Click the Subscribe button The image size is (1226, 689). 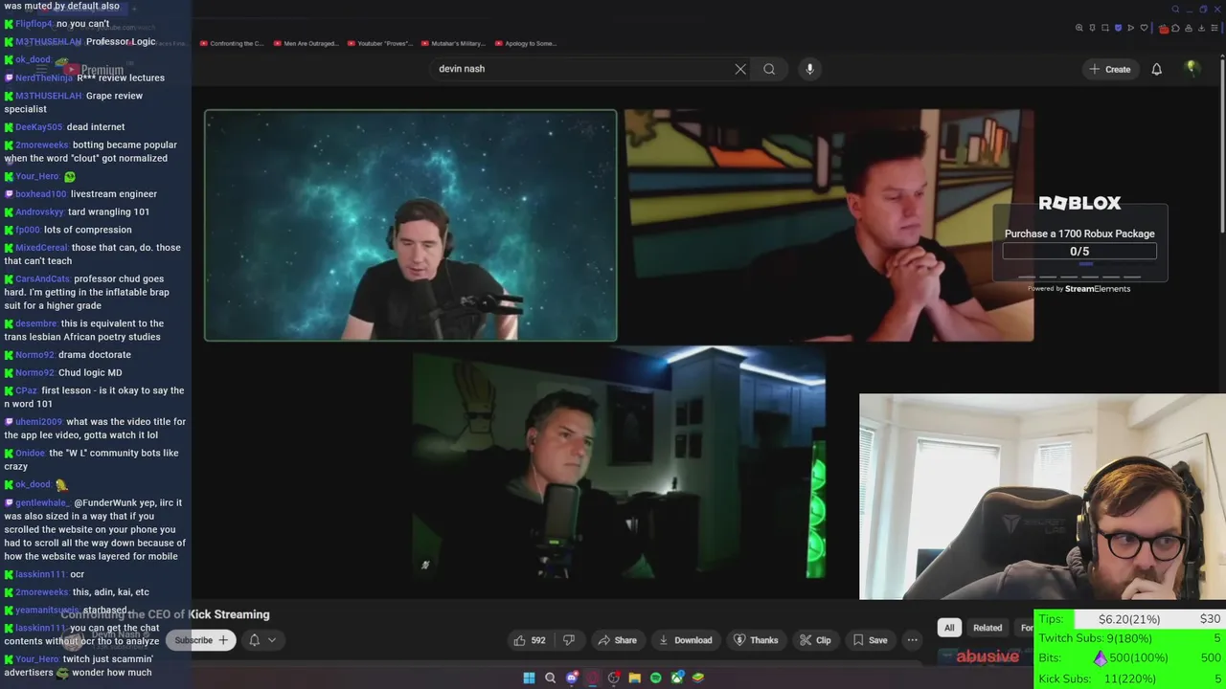click(x=201, y=640)
